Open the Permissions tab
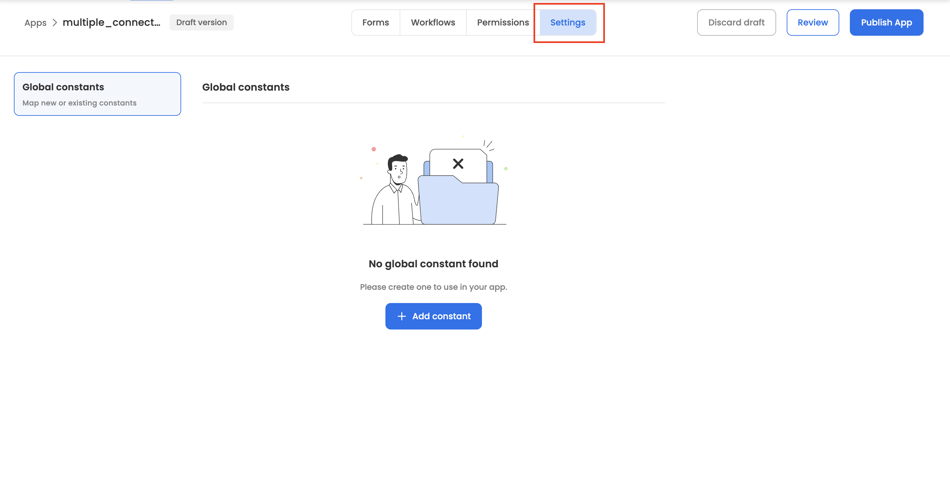950x483 pixels. [503, 22]
